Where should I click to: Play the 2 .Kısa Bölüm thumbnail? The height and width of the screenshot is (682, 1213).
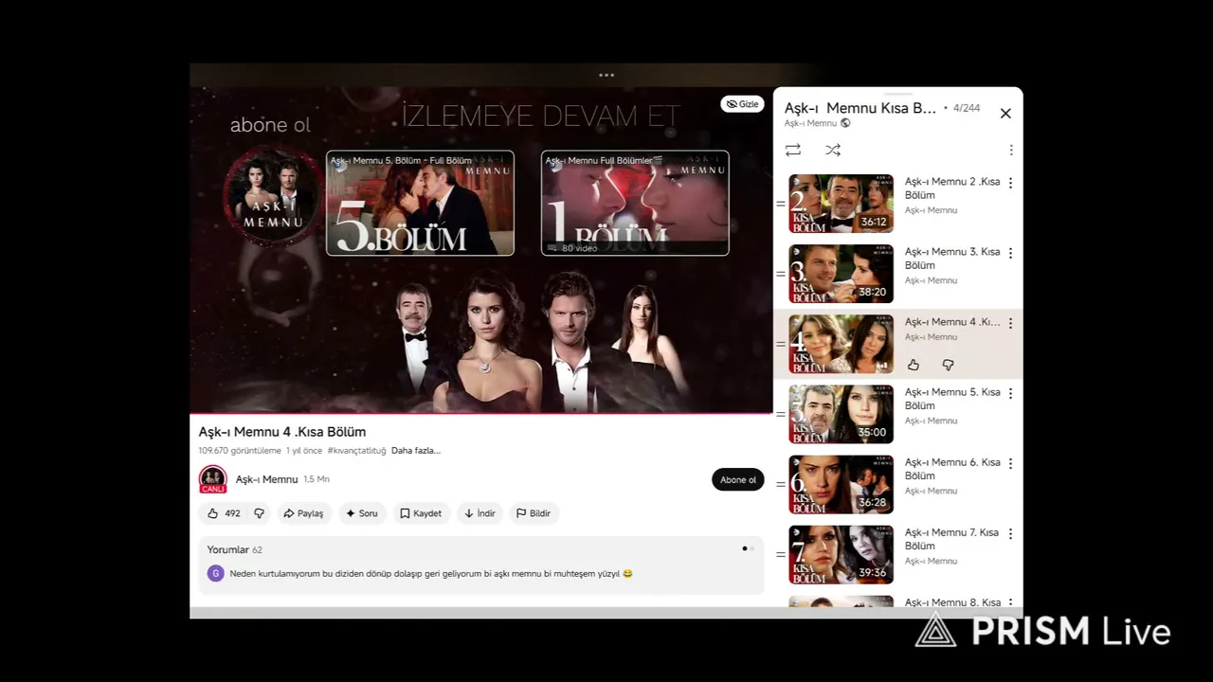click(841, 204)
